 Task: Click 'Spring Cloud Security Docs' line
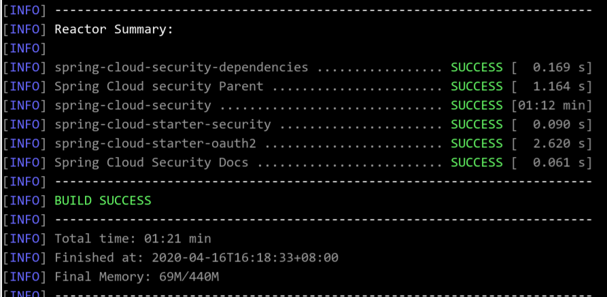pos(152,162)
